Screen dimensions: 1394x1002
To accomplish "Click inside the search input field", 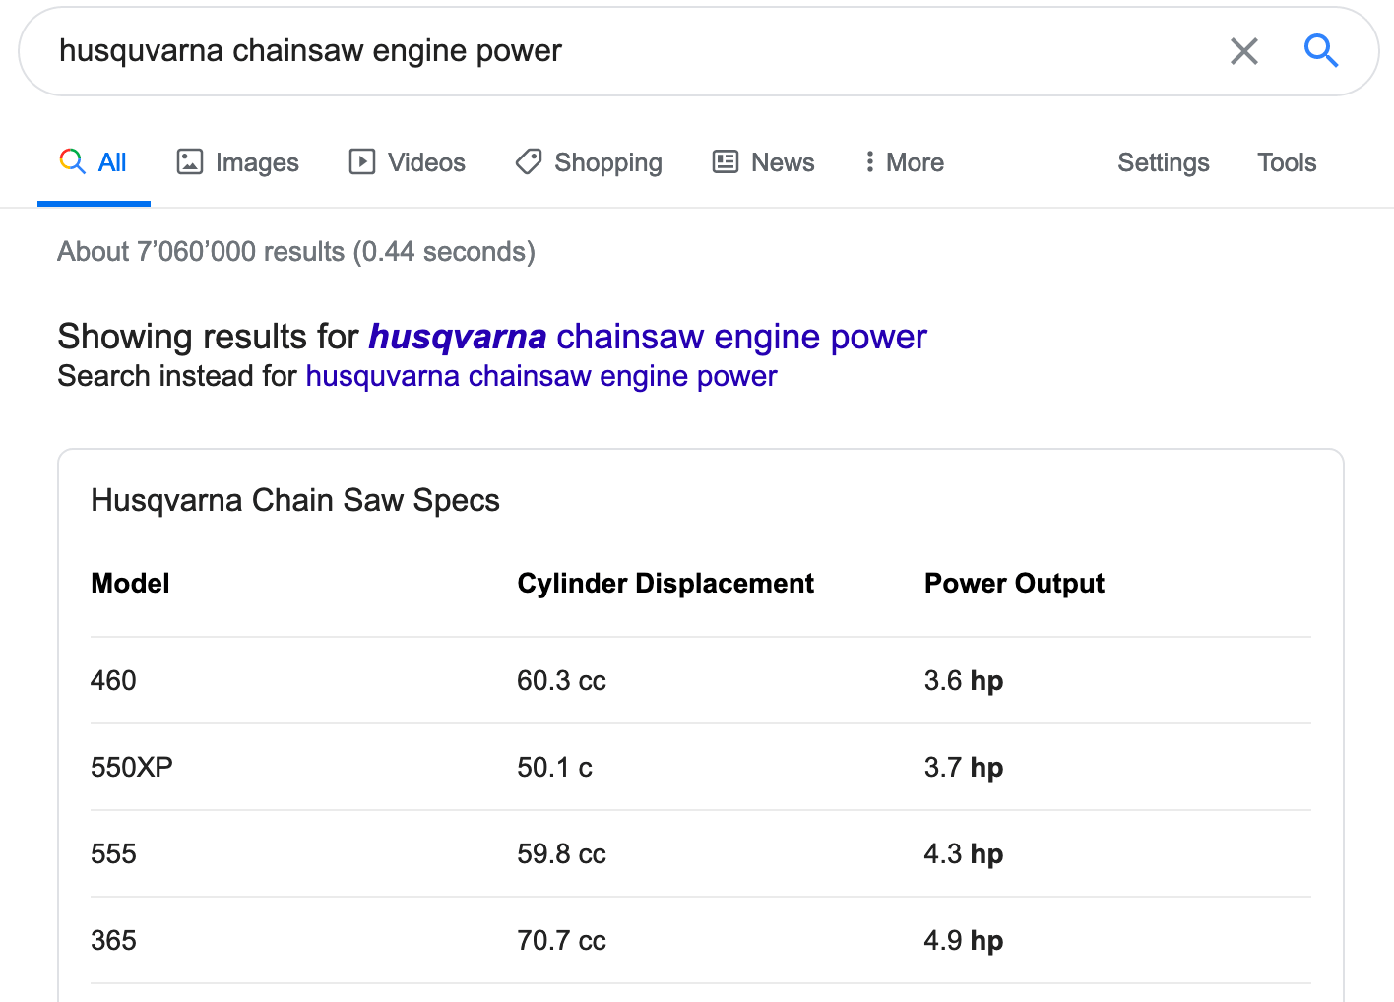I will pos(394,50).
